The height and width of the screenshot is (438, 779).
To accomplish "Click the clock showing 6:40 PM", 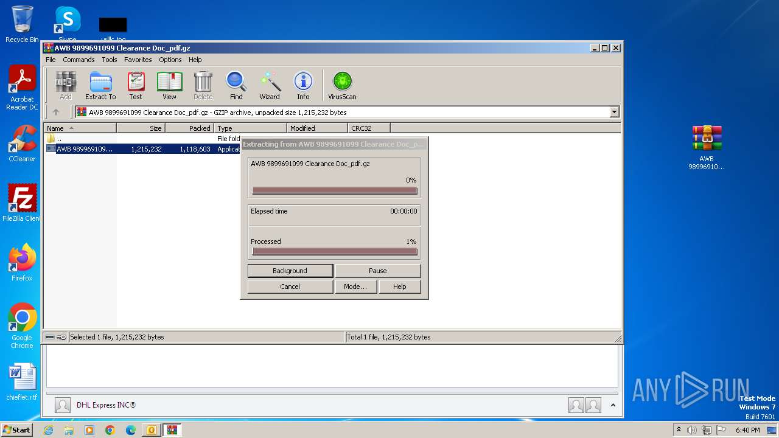I will (x=747, y=430).
